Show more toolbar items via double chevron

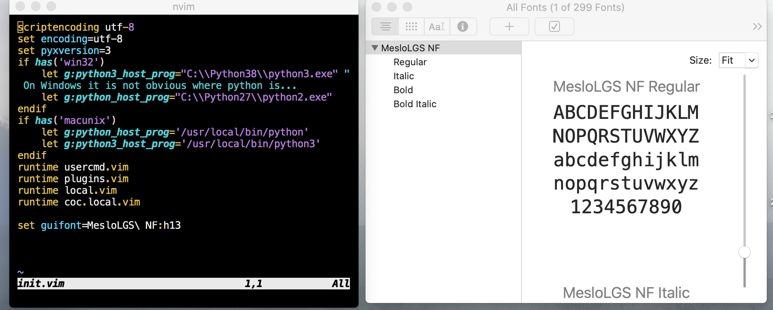(757, 26)
